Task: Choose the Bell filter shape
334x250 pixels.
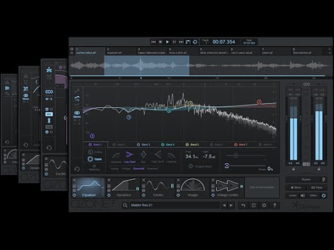Action: (143, 157)
